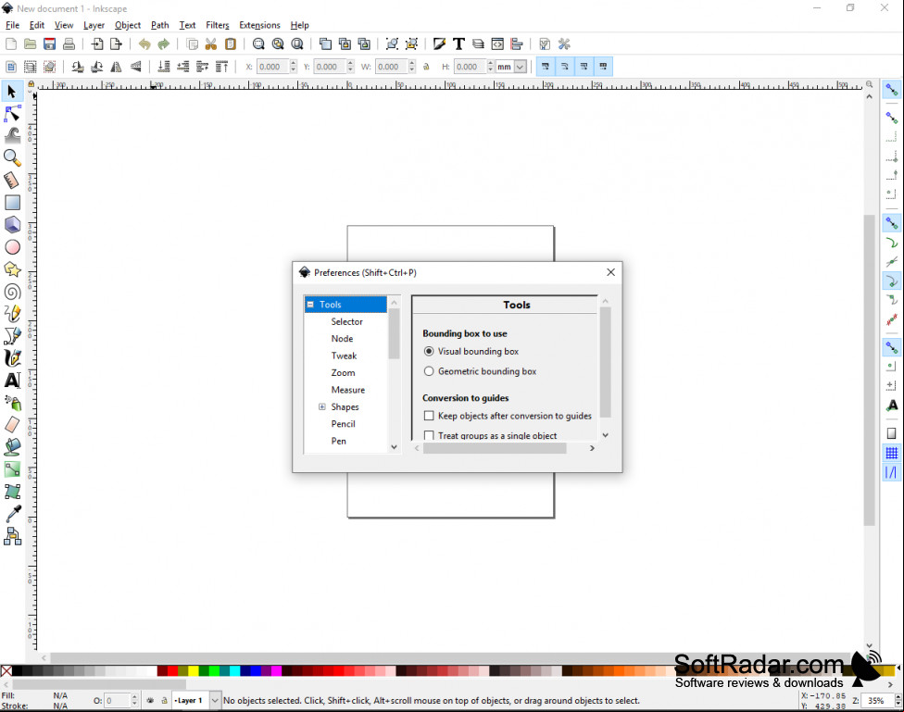Select the Eraser tool
This screenshot has height=712, width=904.
click(12, 425)
